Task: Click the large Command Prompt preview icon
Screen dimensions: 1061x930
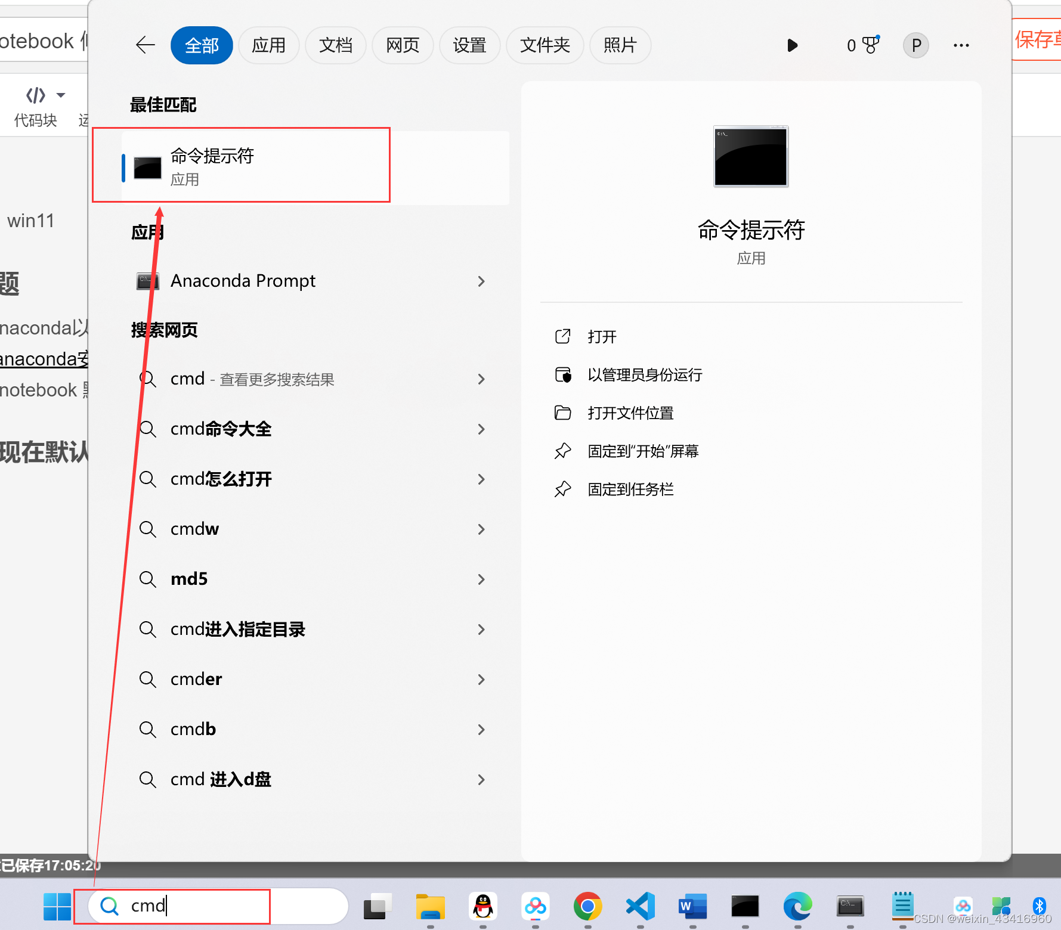Action: 751,156
